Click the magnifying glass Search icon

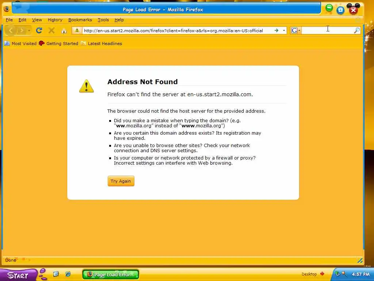(x=357, y=30)
